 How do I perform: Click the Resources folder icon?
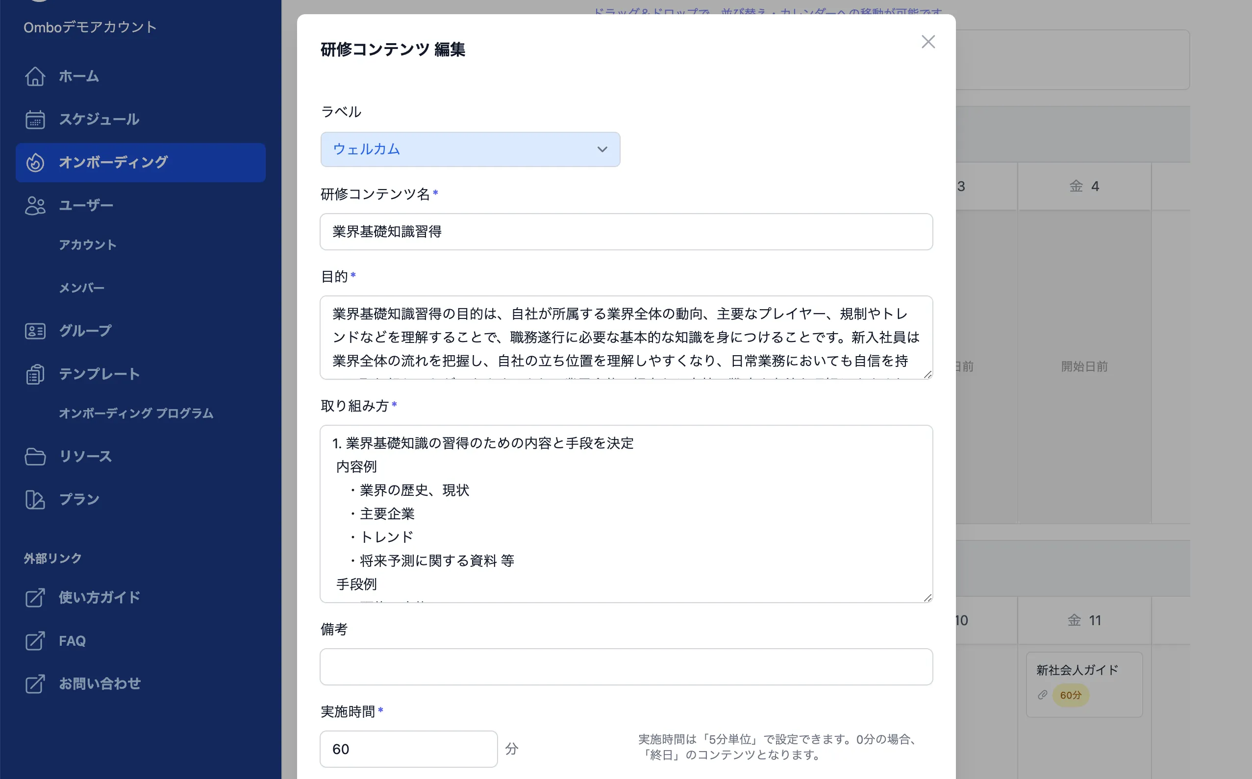tap(35, 457)
